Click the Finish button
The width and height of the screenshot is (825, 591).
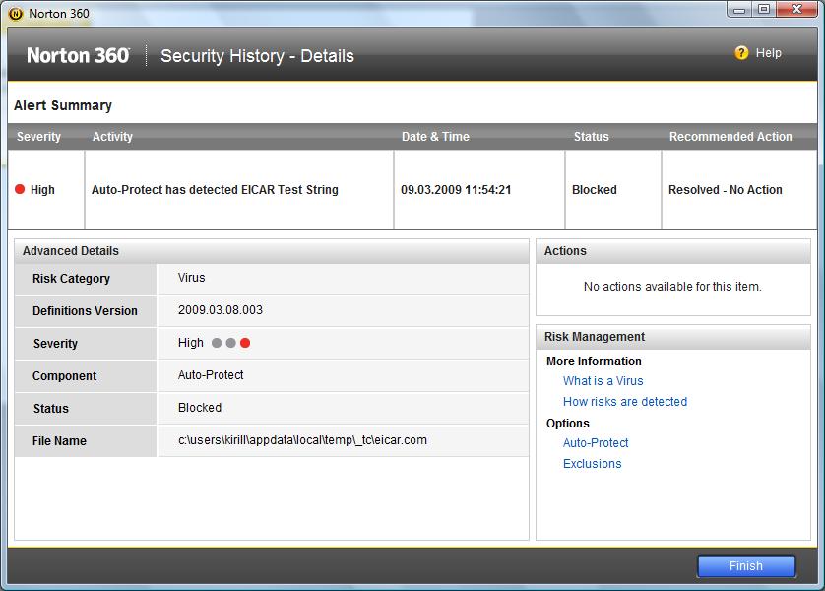(x=746, y=566)
